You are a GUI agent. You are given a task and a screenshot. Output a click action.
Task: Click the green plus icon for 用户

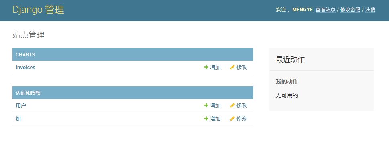click(206, 105)
